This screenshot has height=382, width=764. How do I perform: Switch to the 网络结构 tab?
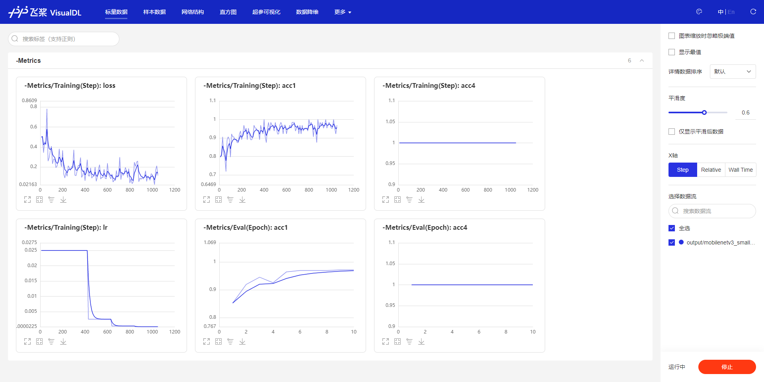[x=193, y=12]
